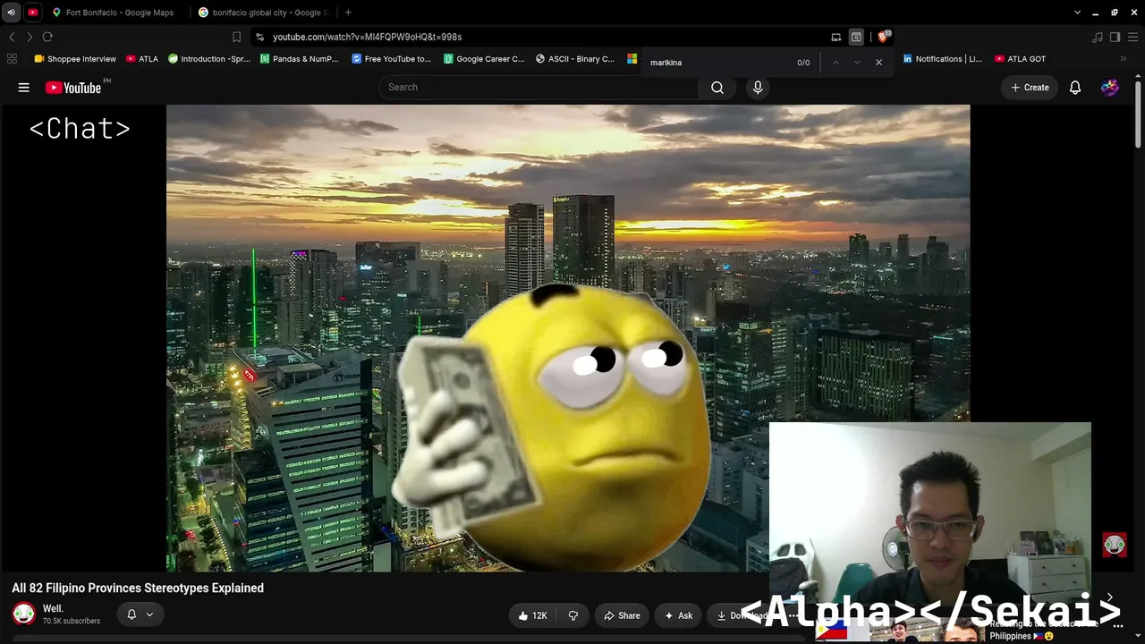Open Well. channel avatar
The width and height of the screenshot is (1145, 644).
(x=24, y=614)
